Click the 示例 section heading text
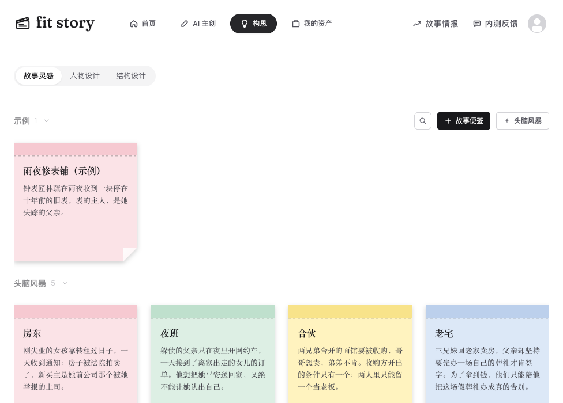Viewport: 563px width, 403px height. tap(22, 121)
